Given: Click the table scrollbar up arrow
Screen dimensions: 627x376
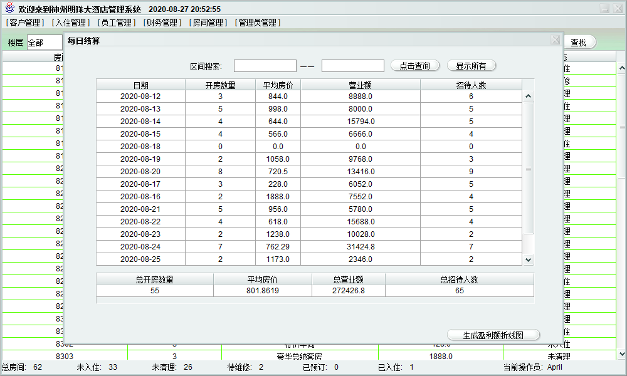Looking at the screenshot, I should pyautogui.click(x=528, y=97).
